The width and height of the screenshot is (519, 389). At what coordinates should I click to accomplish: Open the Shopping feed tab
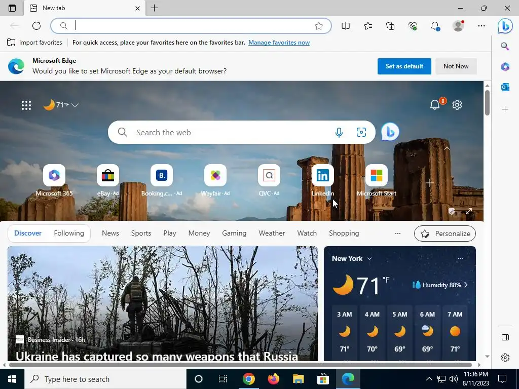pos(344,233)
